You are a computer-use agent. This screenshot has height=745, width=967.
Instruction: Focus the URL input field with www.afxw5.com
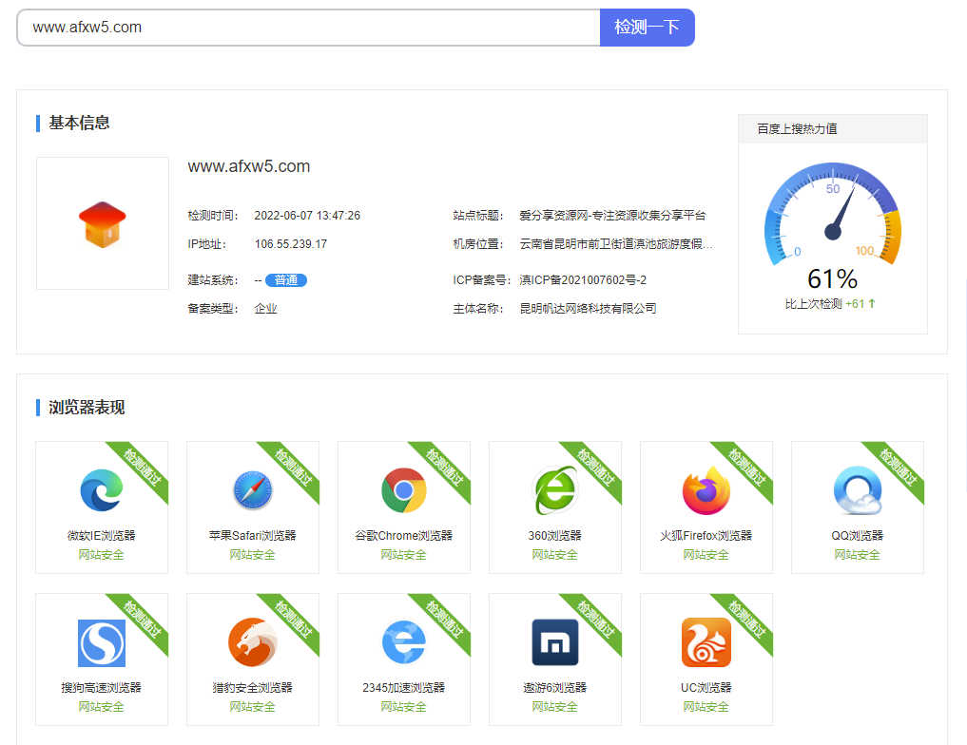[x=308, y=28]
